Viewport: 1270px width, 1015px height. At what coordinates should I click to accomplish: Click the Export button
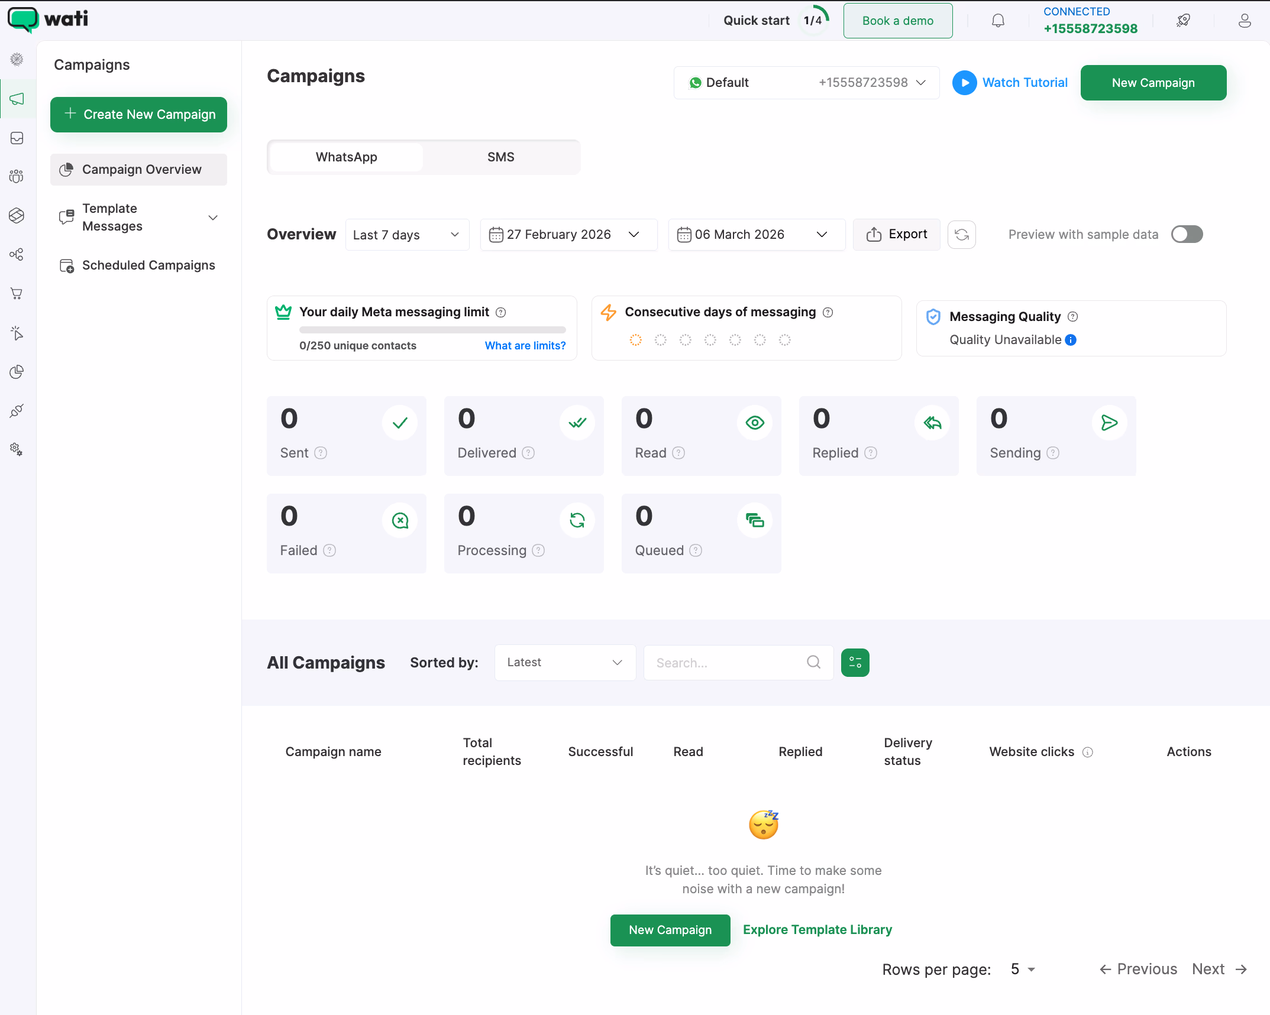pos(896,234)
